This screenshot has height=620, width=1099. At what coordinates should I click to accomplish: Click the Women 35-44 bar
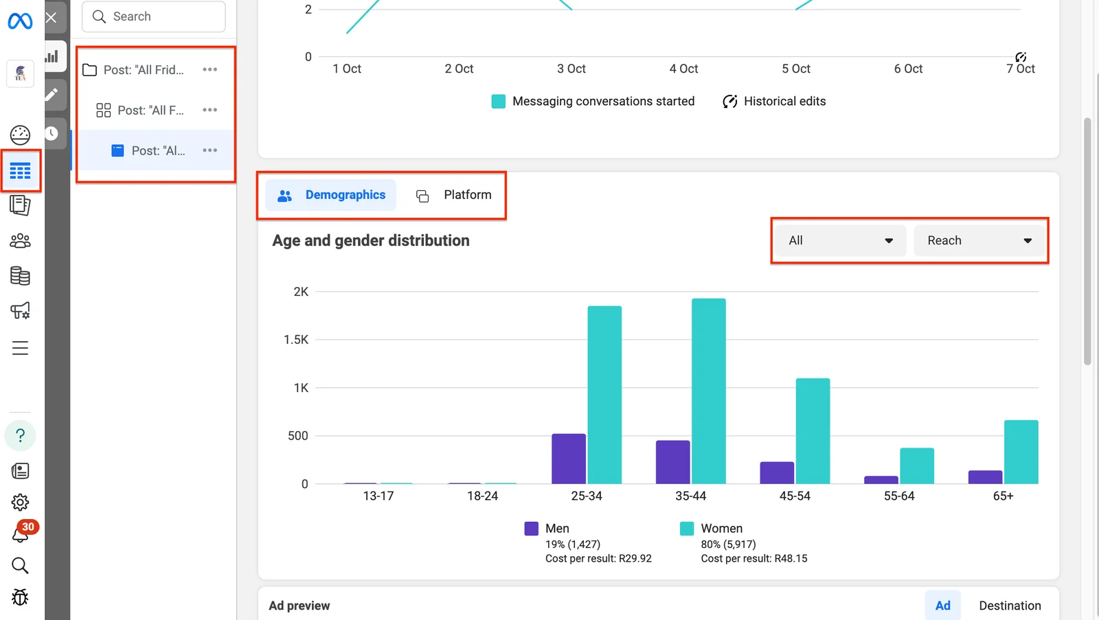point(709,391)
